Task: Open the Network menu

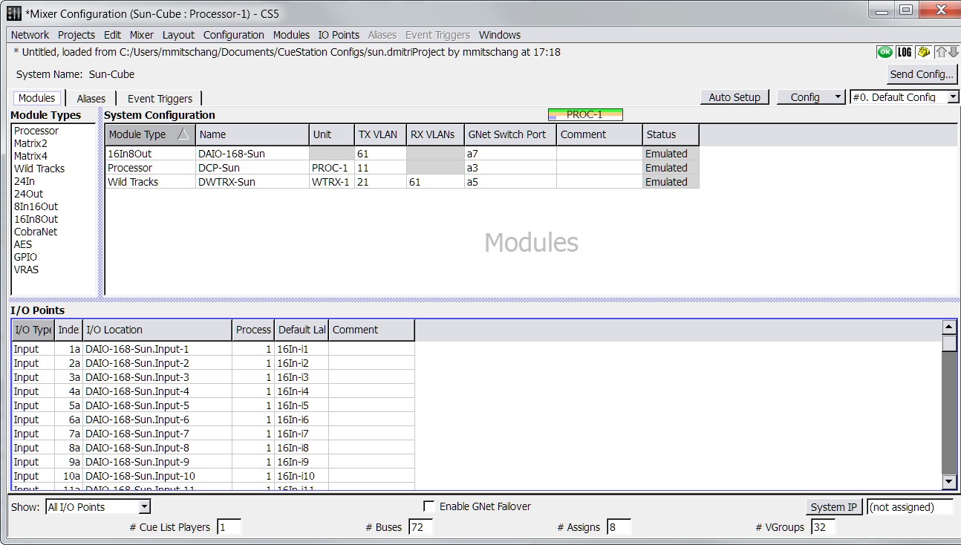Action: [30, 35]
